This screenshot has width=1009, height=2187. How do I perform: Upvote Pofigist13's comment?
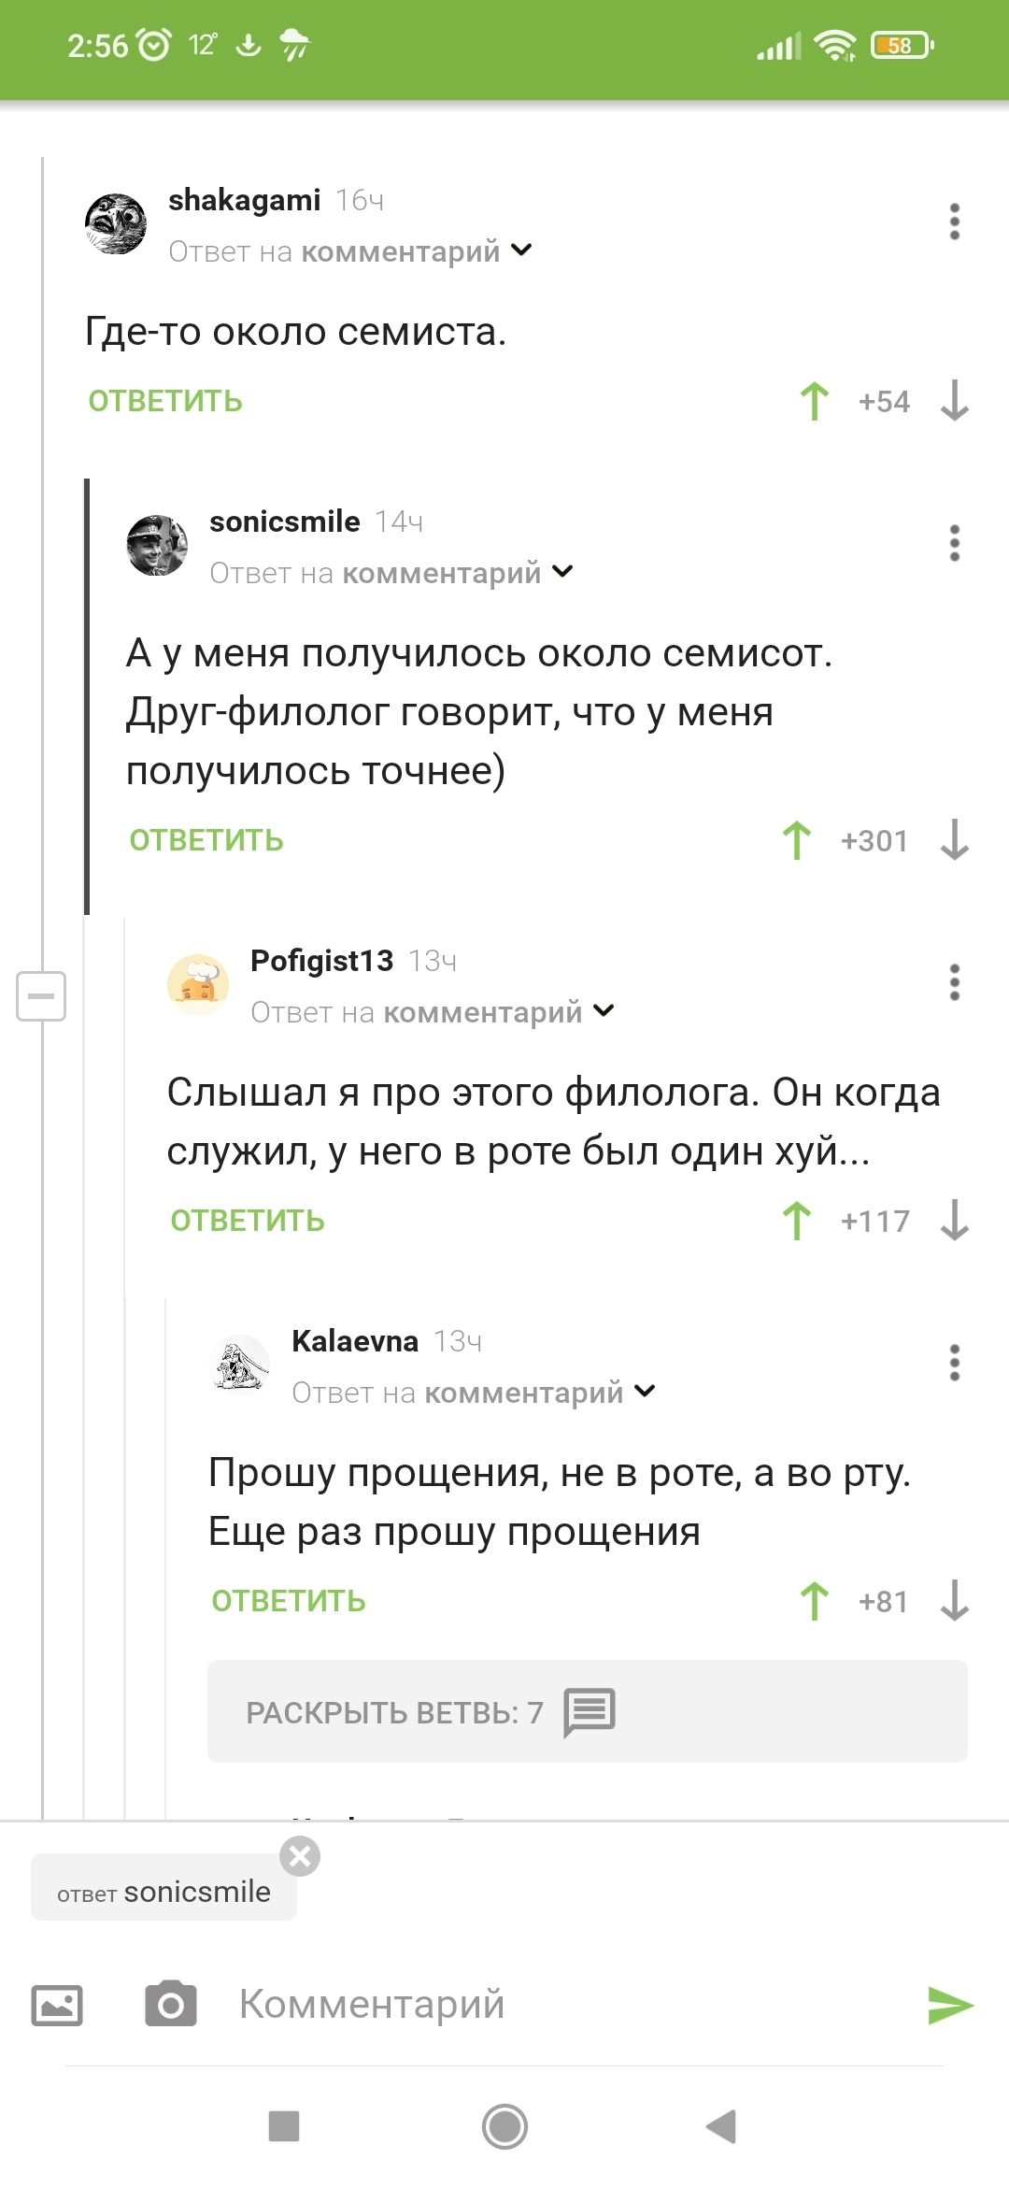point(797,1221)
